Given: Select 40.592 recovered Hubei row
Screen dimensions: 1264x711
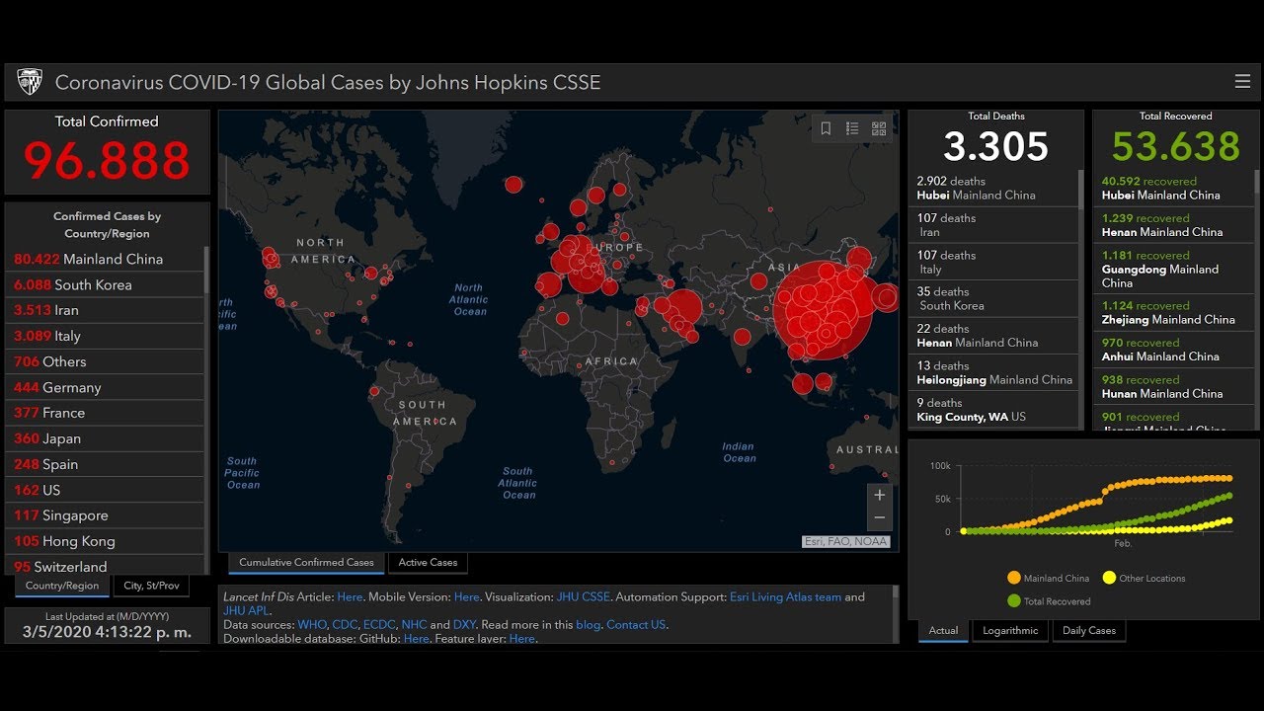Looking at the screenshot, I should click(1173, 188).
